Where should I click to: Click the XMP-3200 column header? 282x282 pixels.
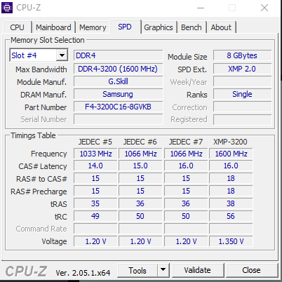pyautogui.click(x=230, y=142)
